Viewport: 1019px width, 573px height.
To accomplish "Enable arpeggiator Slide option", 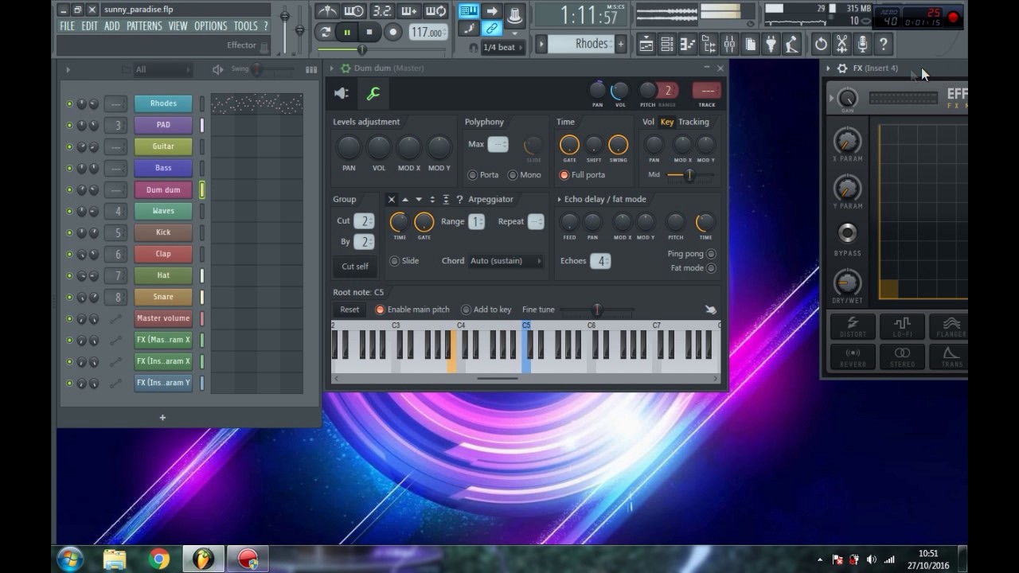I will [x=394, y=261].
